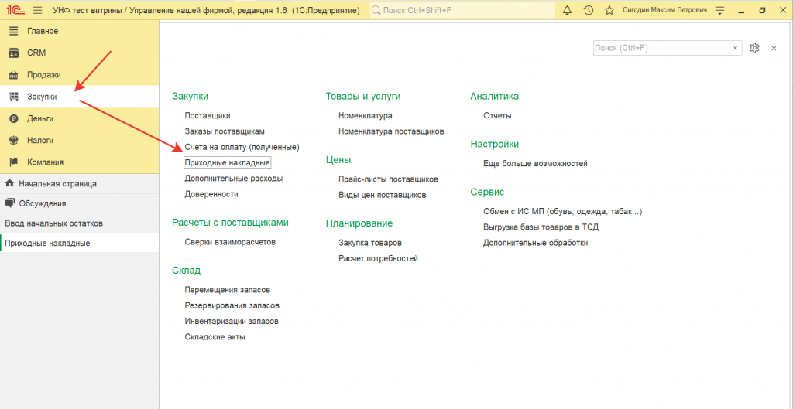Open the Деньги section
Viewport: 793px width, 409px height.
click(x=80, y=118)
